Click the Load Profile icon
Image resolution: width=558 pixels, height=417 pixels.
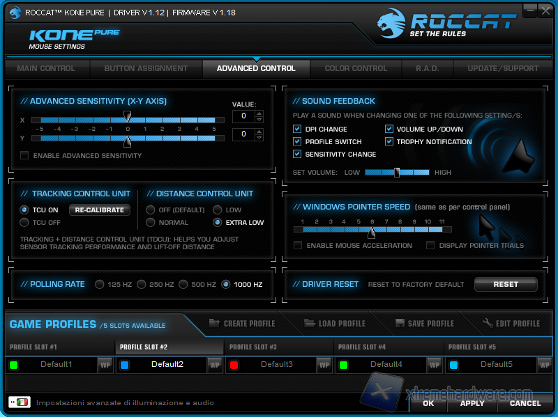310,323
